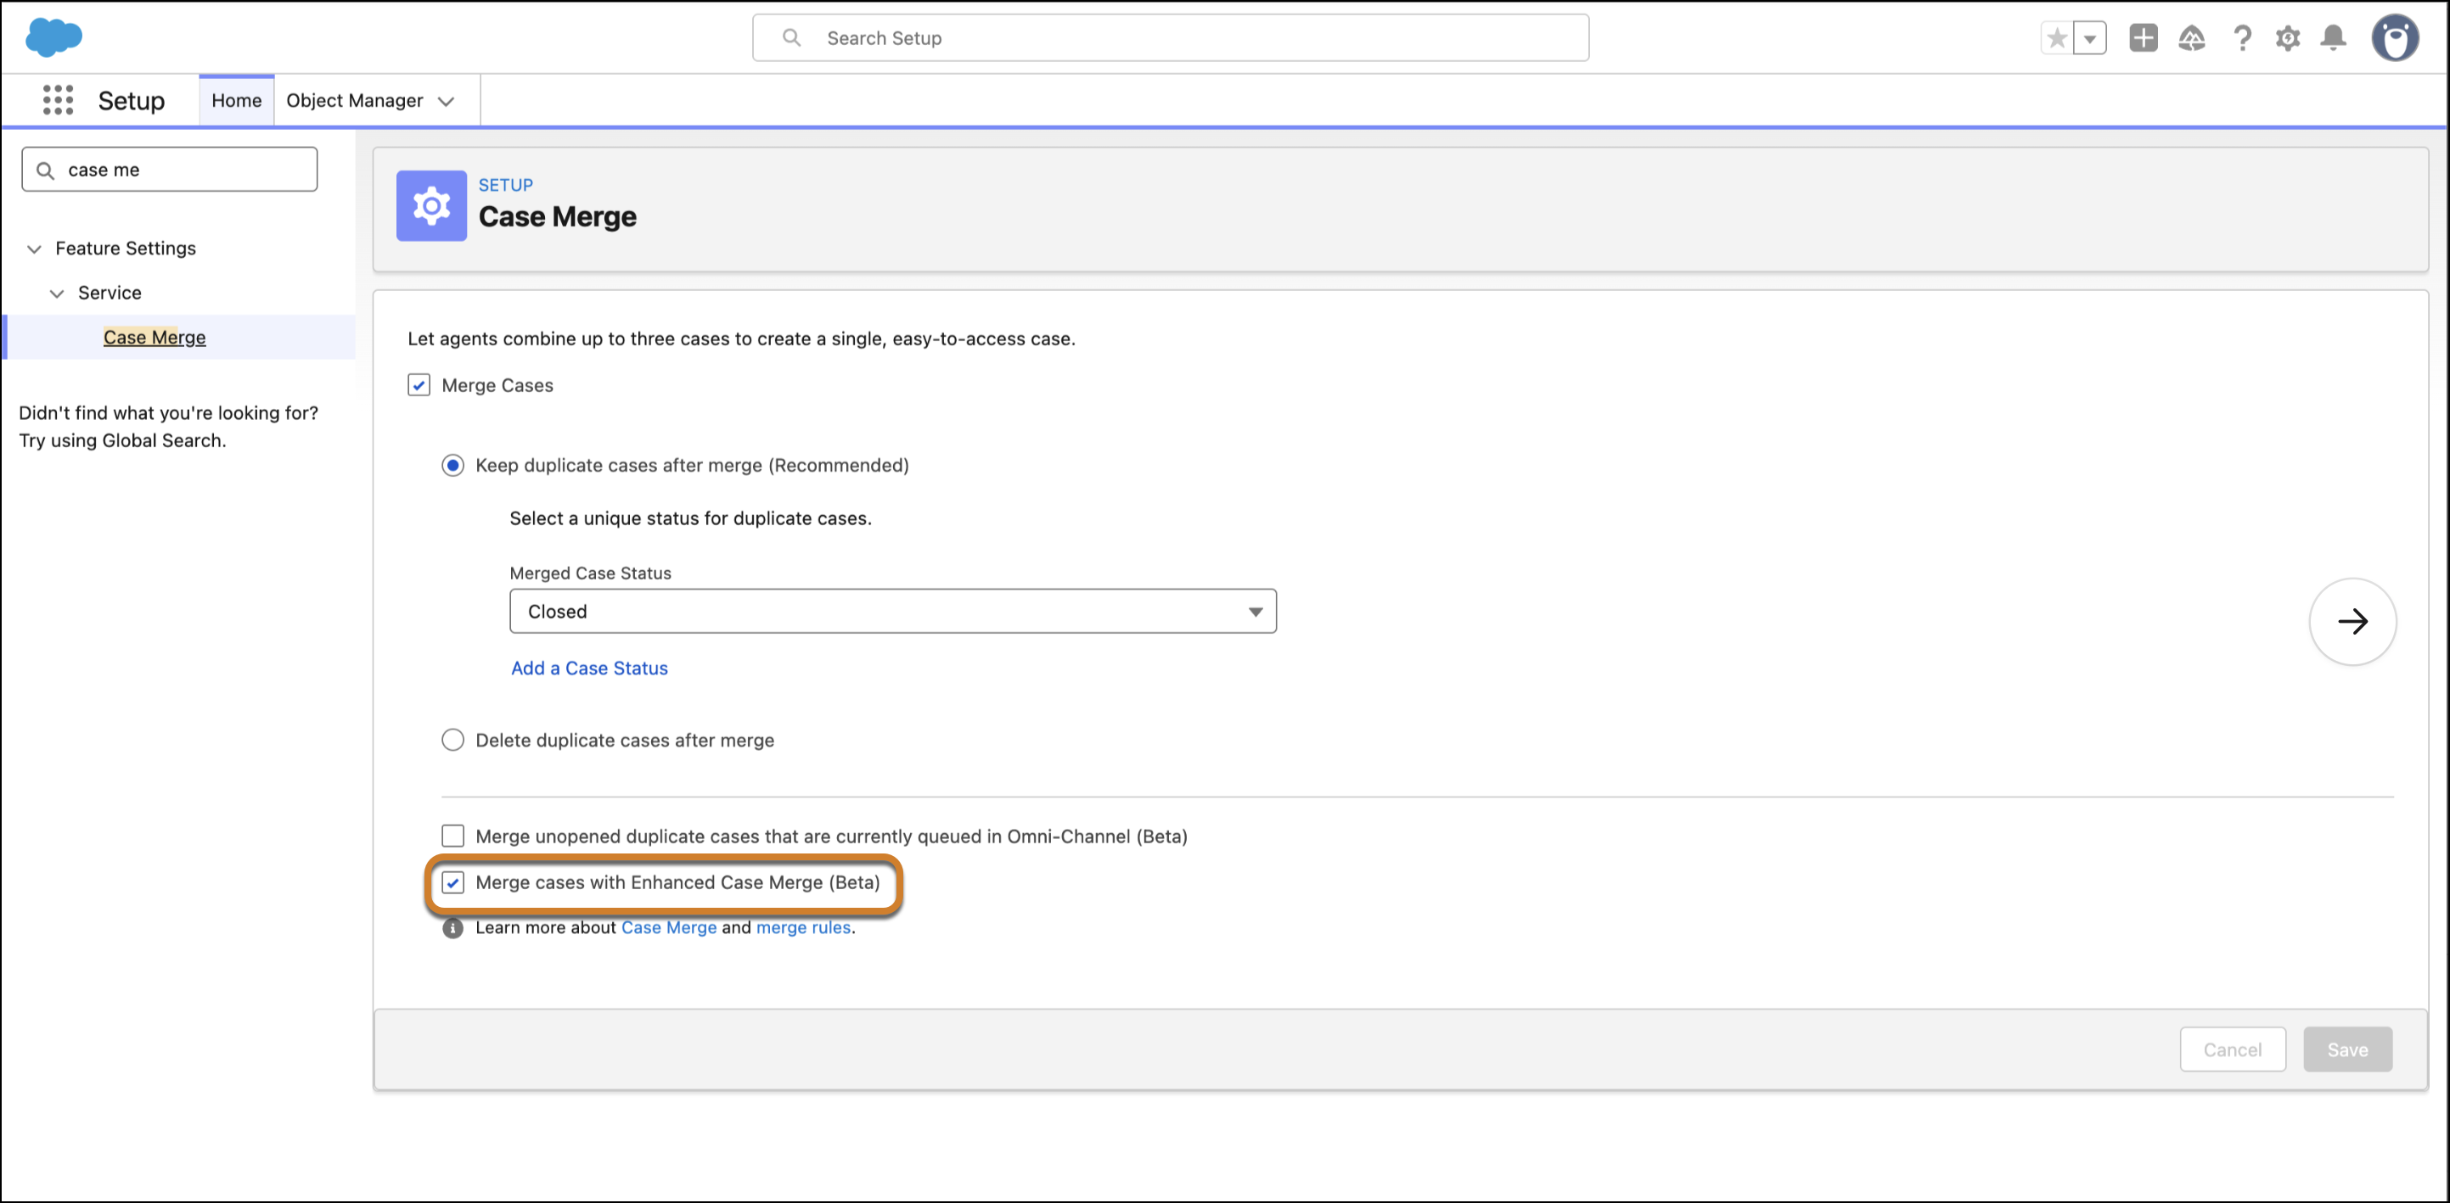Open the global actions plus icon
The width and height of the screenshot is (2450, 1203).
[2143, 38]
